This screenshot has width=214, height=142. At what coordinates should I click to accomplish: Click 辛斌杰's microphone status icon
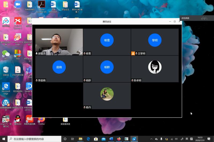(x=37, y=54)
